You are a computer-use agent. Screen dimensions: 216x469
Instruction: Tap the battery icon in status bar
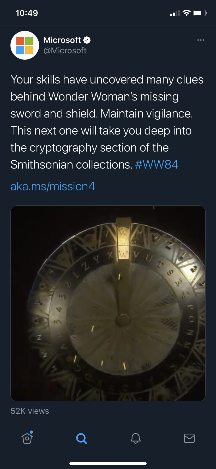click(x=200, y=13)
